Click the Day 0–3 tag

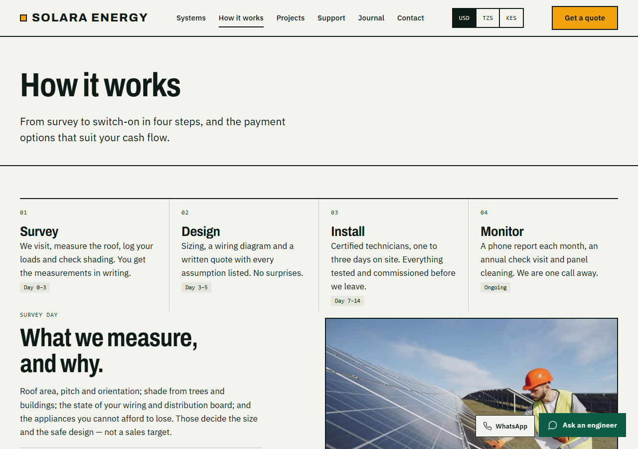[35, 287]
